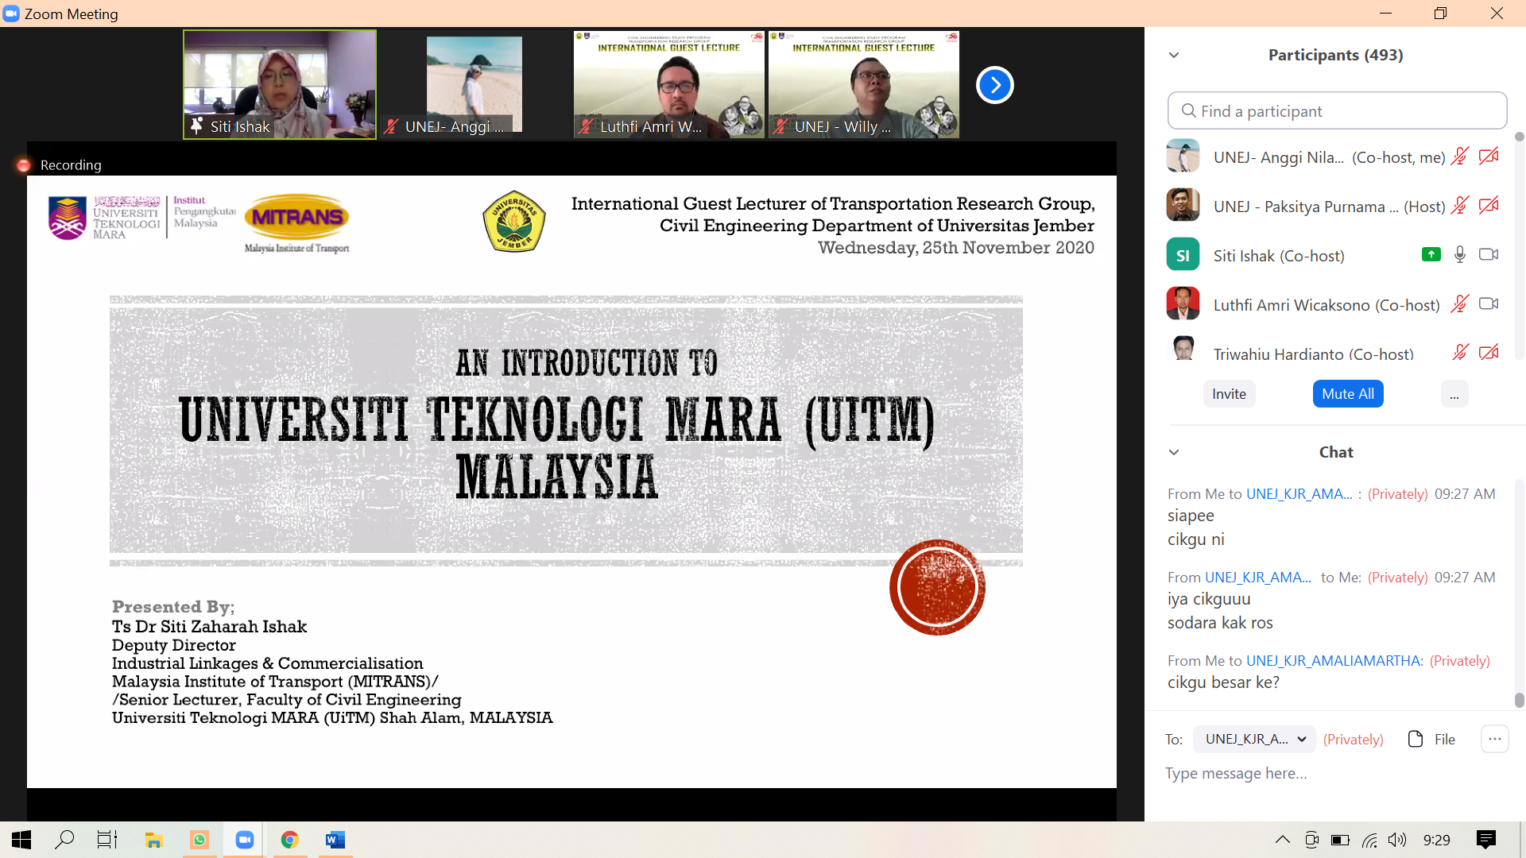
Task: Open Windows Start menu
Action: point(21,840)
